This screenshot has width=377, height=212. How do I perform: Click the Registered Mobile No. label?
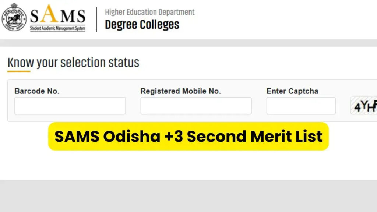tap(180, 91)
